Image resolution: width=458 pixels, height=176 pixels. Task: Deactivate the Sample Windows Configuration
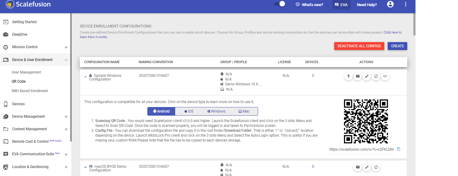point(376,76)
